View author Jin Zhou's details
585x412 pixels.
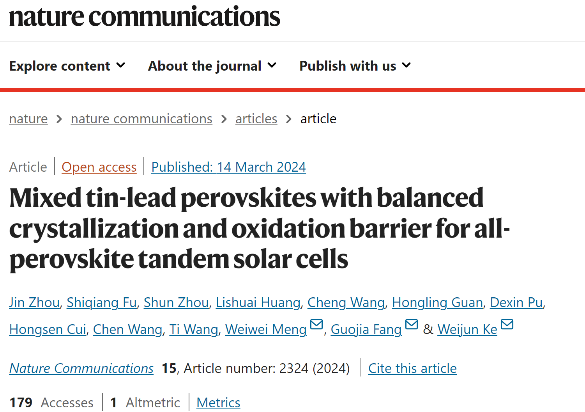(34, 302)
